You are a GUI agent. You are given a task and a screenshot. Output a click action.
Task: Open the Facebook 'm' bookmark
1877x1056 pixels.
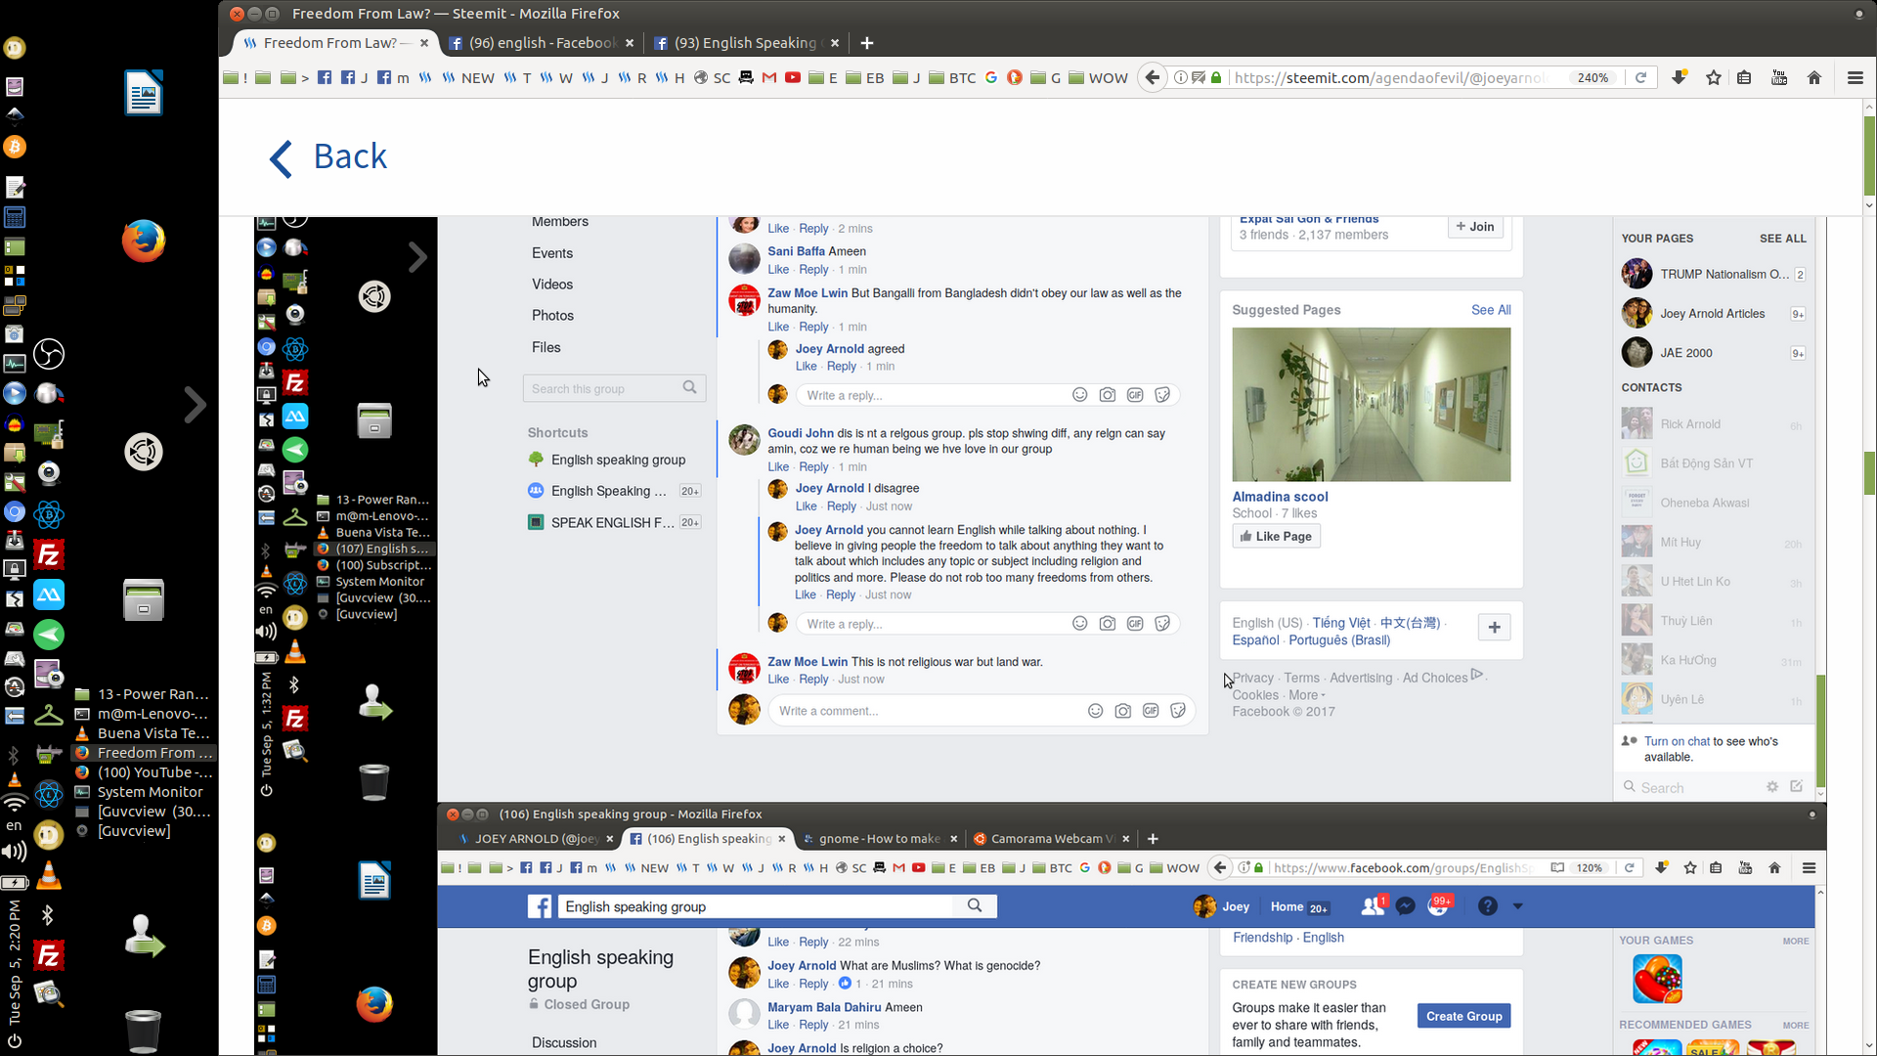pos(393,78)
